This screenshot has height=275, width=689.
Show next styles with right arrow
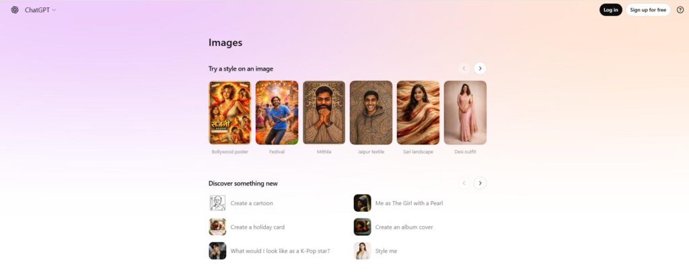click(x=480, y=68)
